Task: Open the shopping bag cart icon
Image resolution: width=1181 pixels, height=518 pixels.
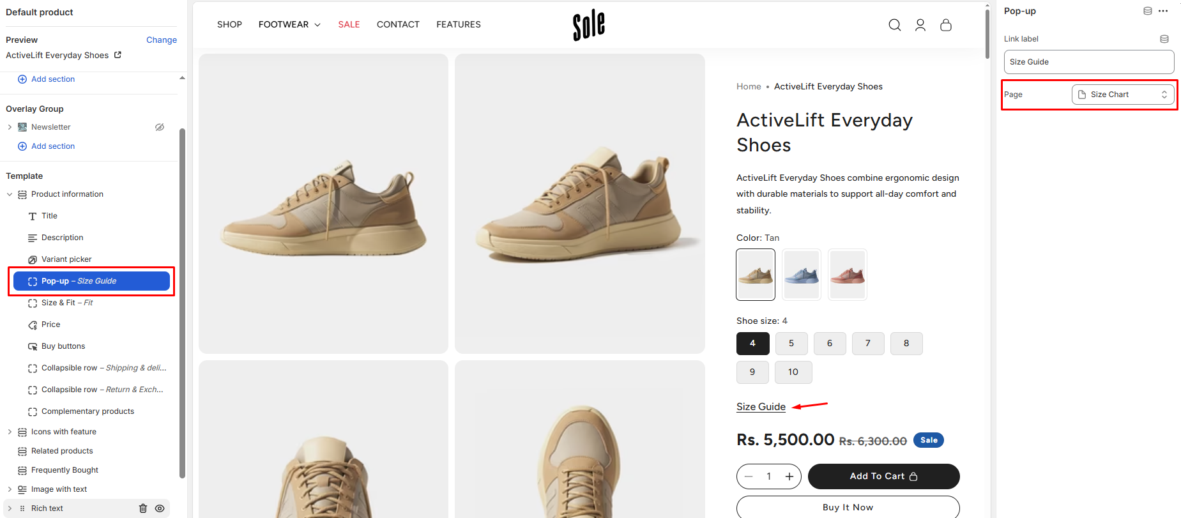Action: pyautogui.click(x=946, y=25)
